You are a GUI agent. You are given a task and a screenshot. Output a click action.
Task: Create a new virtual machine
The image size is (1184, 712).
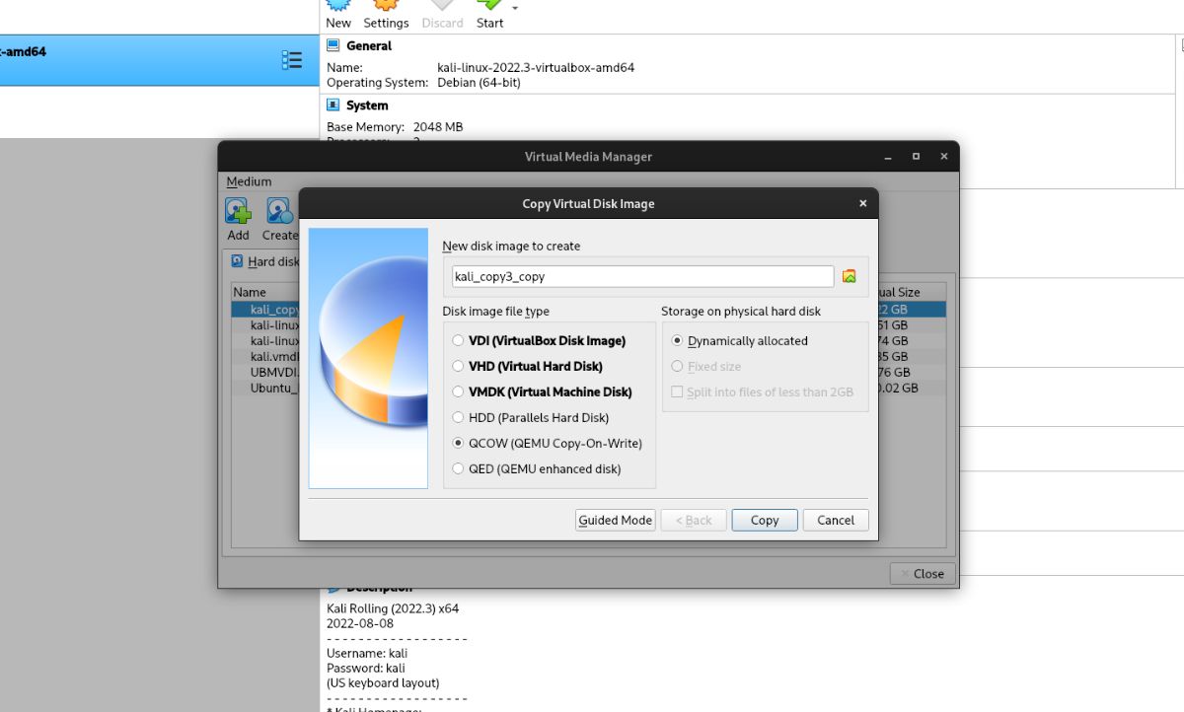coord(337,14)
